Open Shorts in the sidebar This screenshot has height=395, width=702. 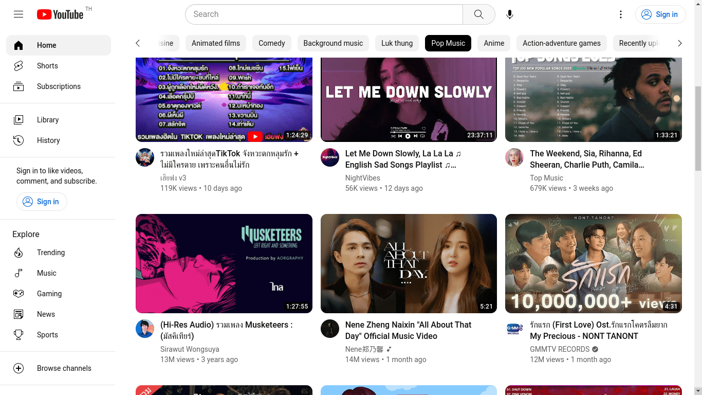[x=59, y=66]
